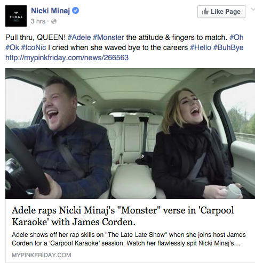Open the #Oh hashtag

236,37
